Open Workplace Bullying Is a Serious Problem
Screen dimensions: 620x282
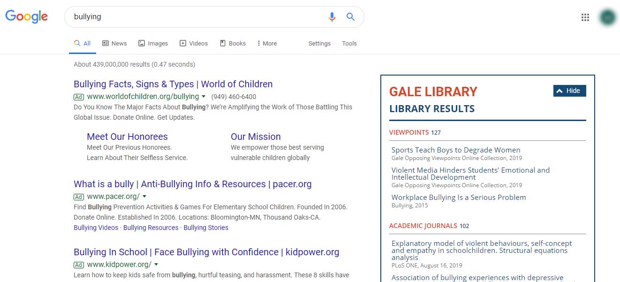(x=459, y=198)
